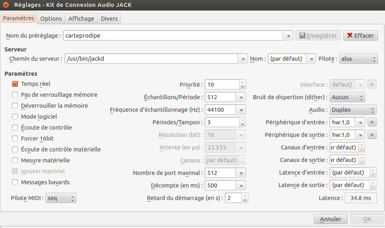Click the Annuler button

pos(330,219)
